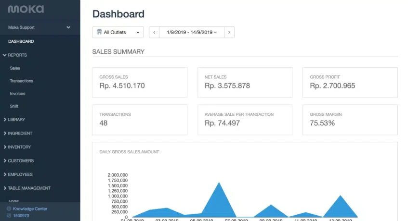Go to next date range arrow
The height and width of the screenshot is (221, 408).
(x=229, y=32)
